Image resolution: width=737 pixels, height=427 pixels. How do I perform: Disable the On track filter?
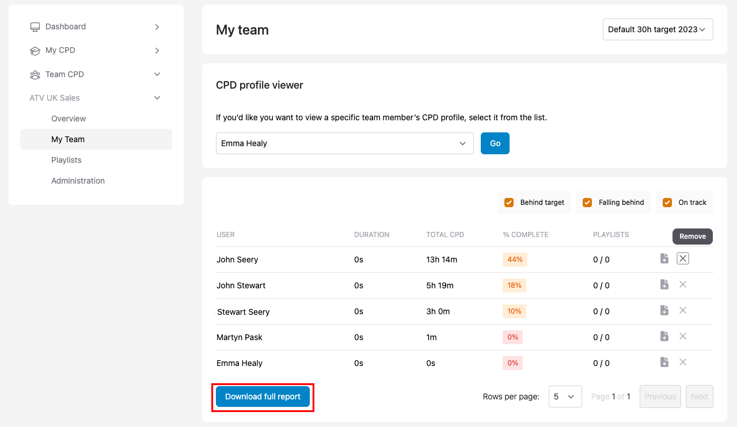coord(667,203)
